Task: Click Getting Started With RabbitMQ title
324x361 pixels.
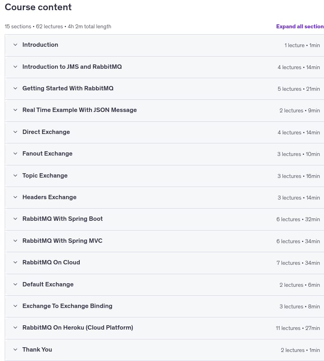Action: (68, 88)
